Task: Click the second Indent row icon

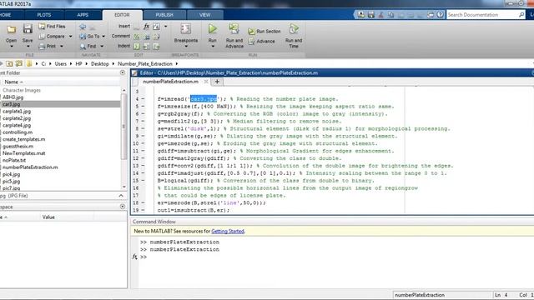Action: pos(147,46)
